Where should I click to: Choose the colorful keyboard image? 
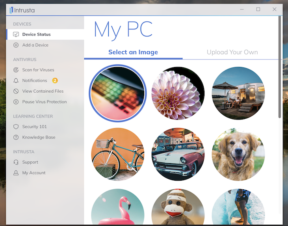[118, 93]
